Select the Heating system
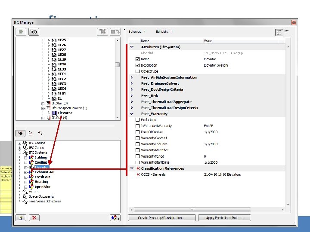Viewport: 310px width, 232px height. pos(41,182)
